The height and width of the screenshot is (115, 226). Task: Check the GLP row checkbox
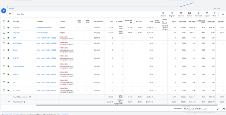click(4, 38)
